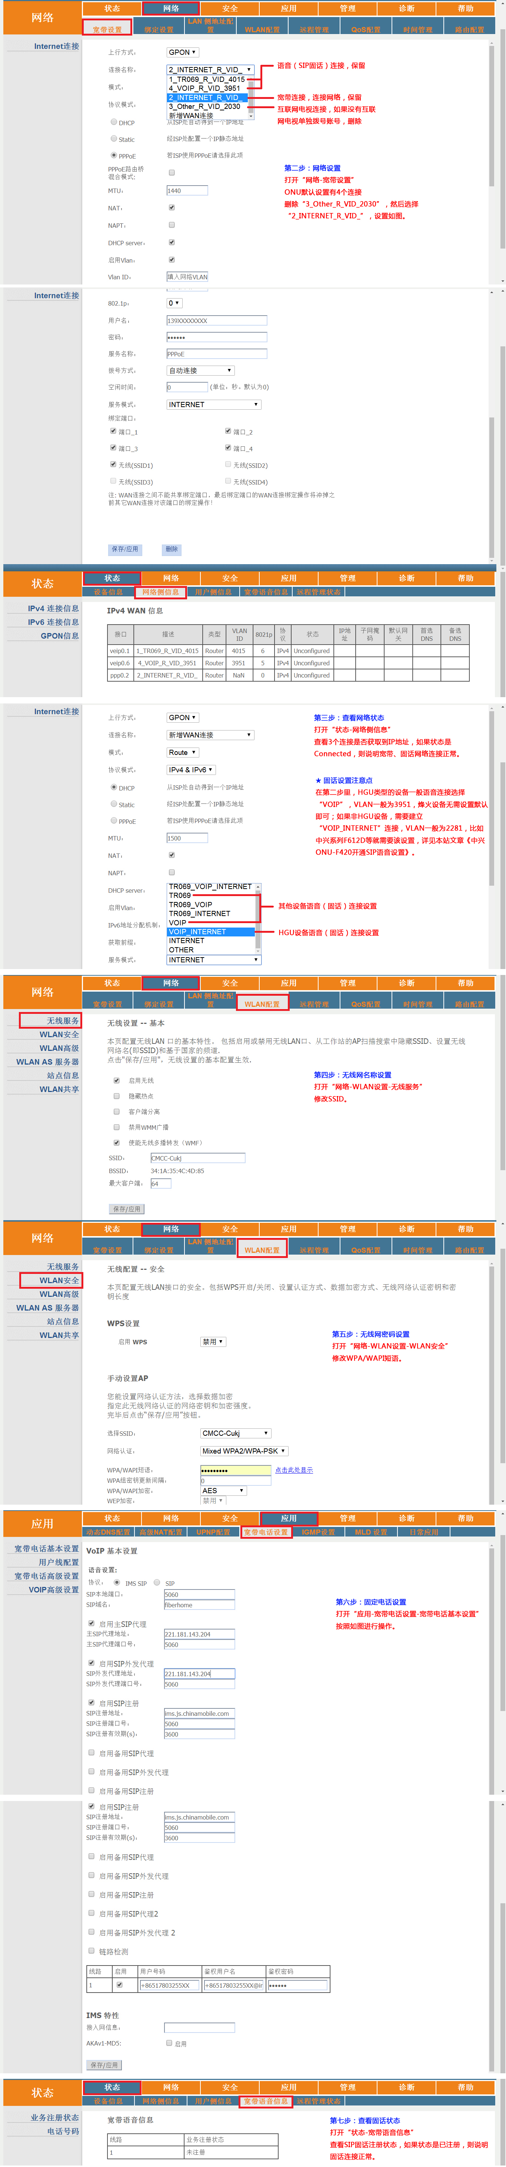Toggle the 端口_2 binding checkbox

click(x=228, y=431)
